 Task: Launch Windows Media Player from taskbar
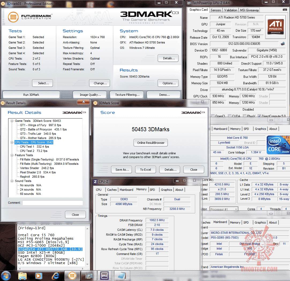click(x=39, y=276)
